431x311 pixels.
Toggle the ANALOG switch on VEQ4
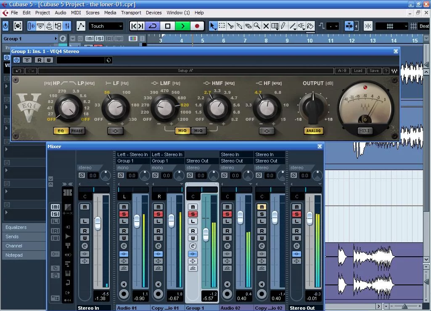[x=313, y=131]
